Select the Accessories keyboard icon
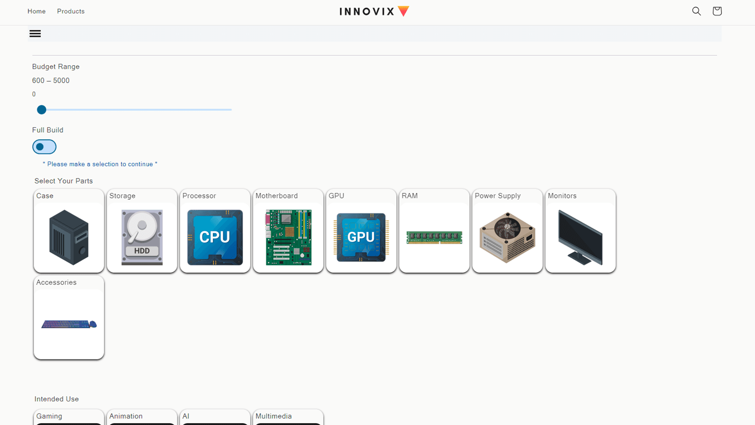 coord(68,323)
